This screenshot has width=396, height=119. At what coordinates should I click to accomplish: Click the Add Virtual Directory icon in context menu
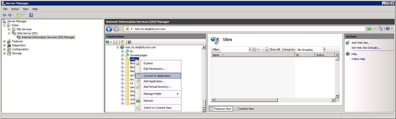click(x=138, y=87)
